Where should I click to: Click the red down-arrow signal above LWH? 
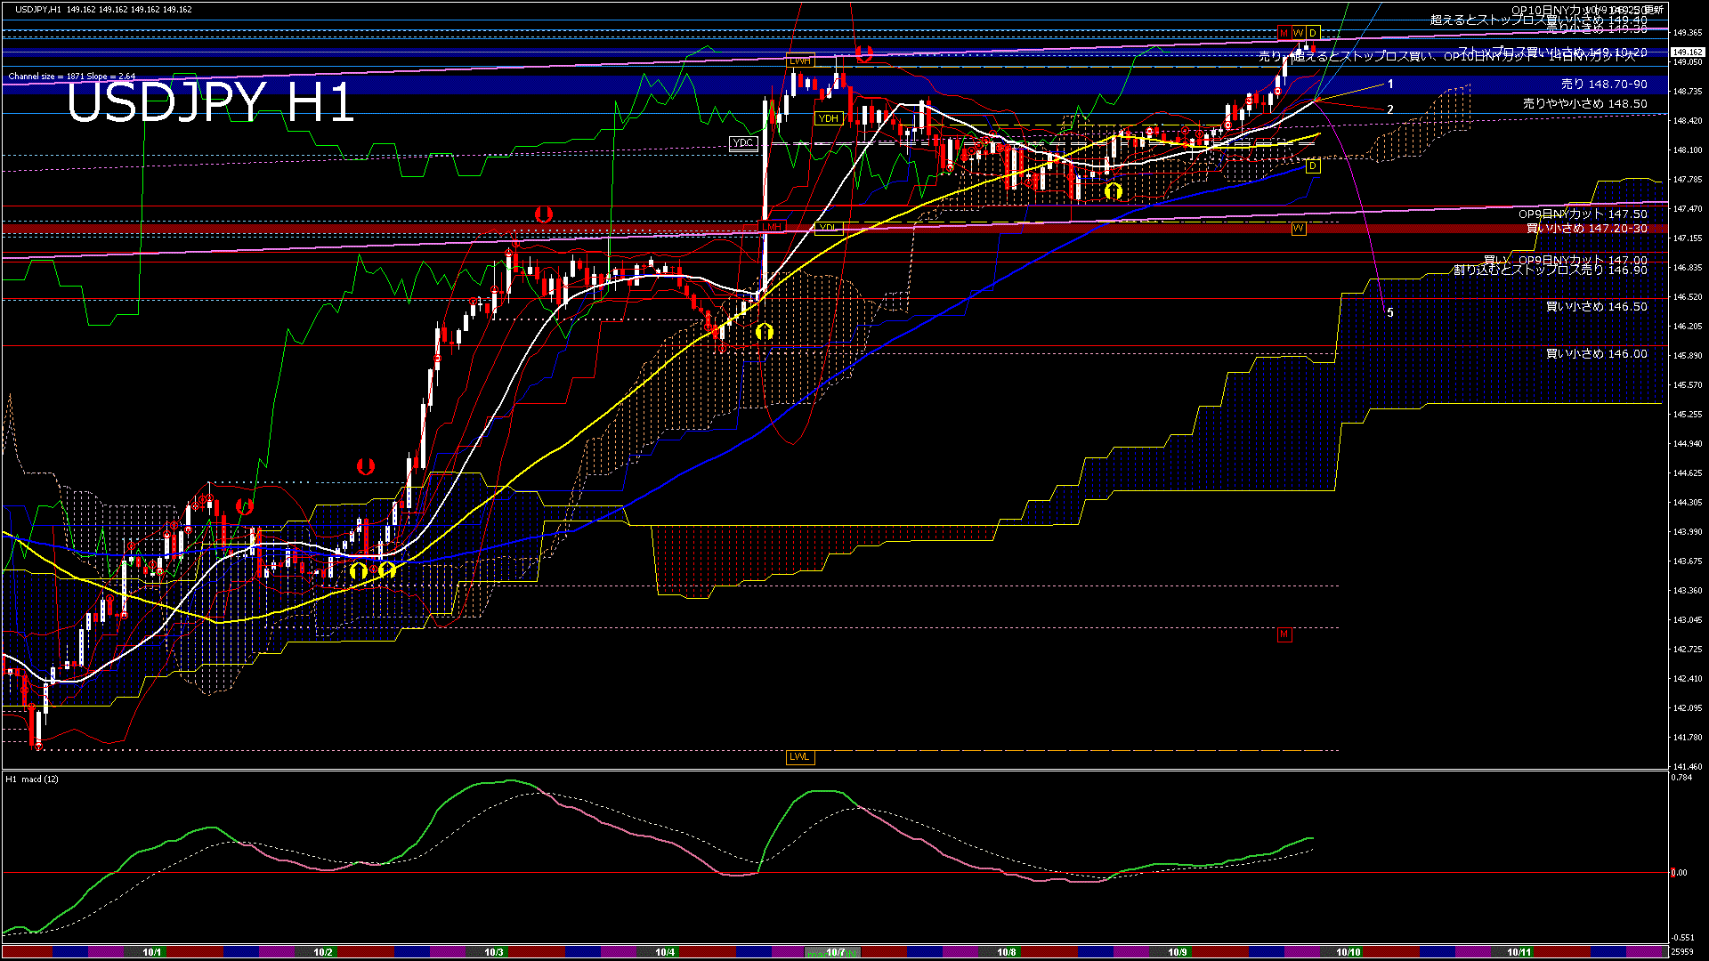point(863,54)
